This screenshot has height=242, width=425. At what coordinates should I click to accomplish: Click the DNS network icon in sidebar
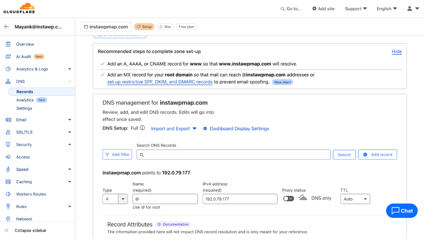8,81
